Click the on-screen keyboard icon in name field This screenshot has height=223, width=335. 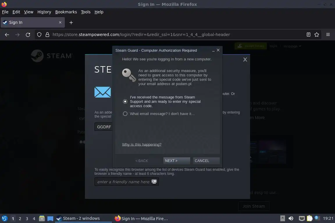[154, 181]
